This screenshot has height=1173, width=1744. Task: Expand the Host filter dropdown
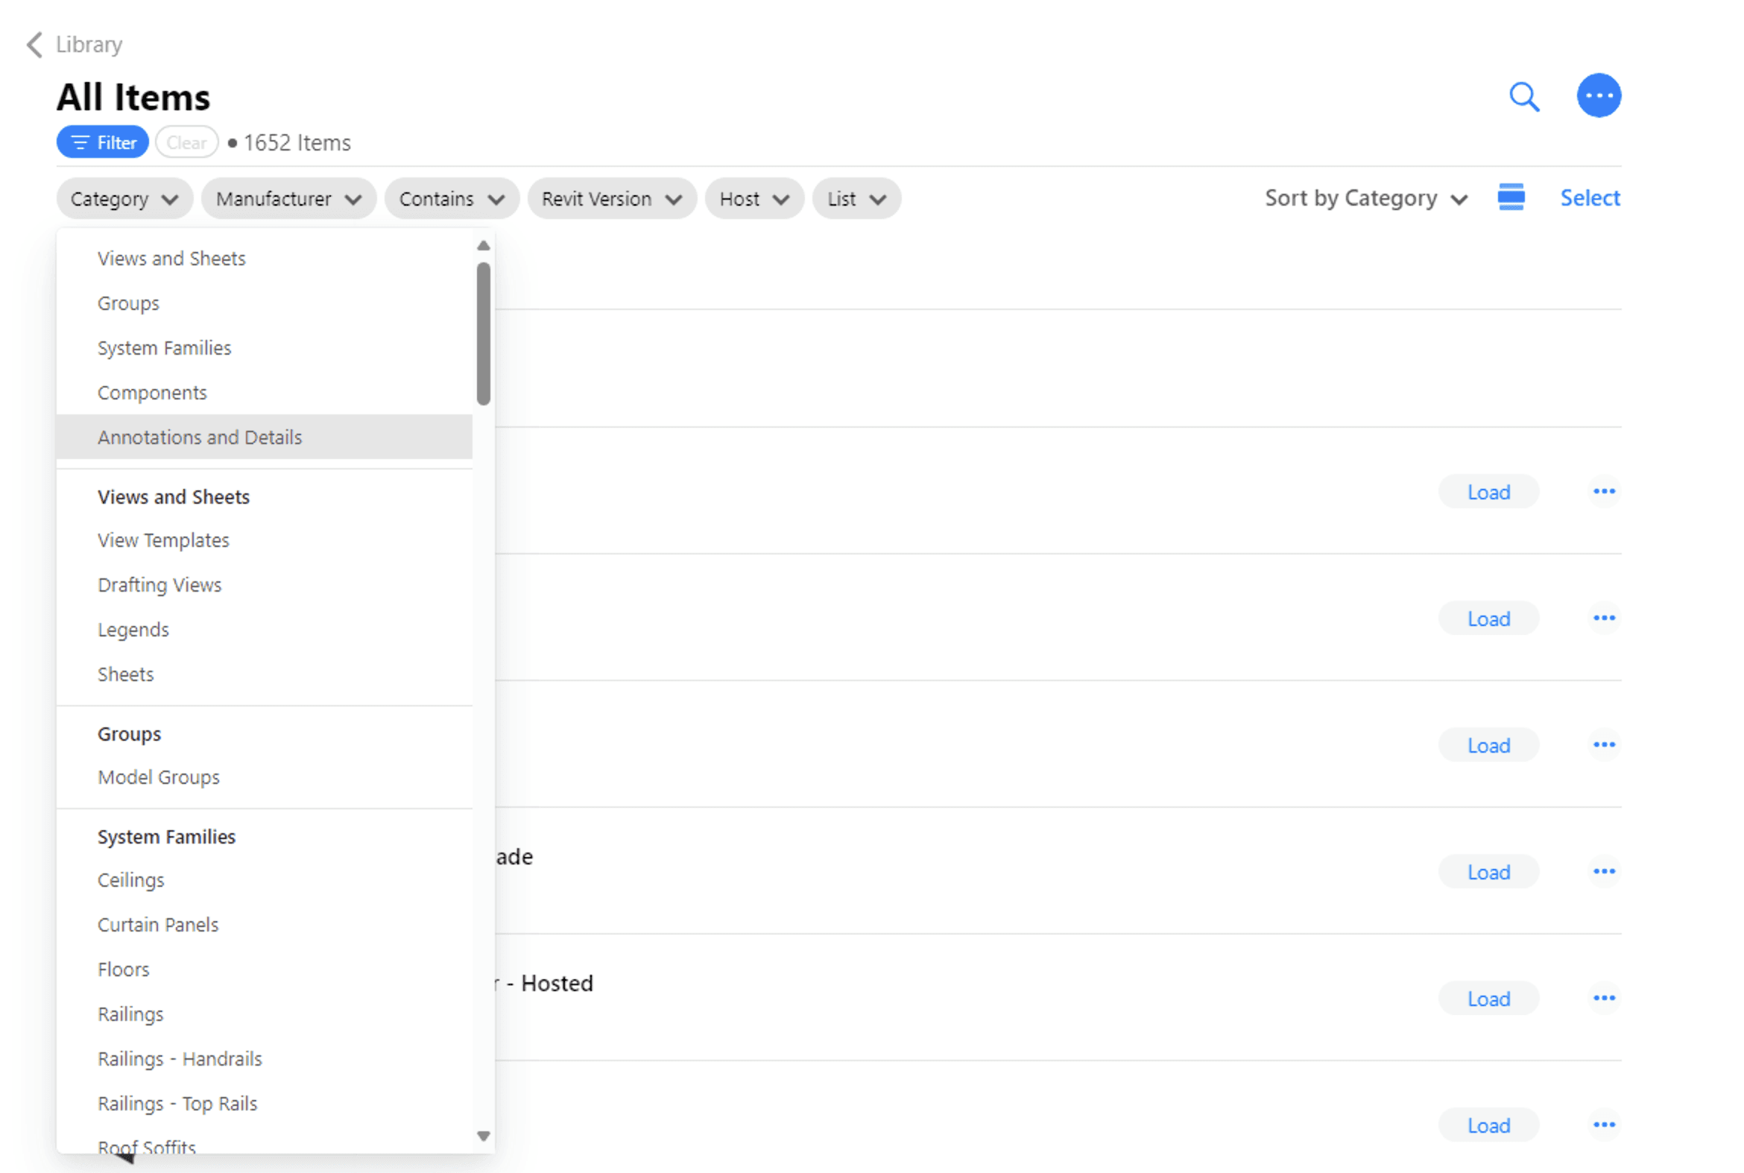point(753,199)
